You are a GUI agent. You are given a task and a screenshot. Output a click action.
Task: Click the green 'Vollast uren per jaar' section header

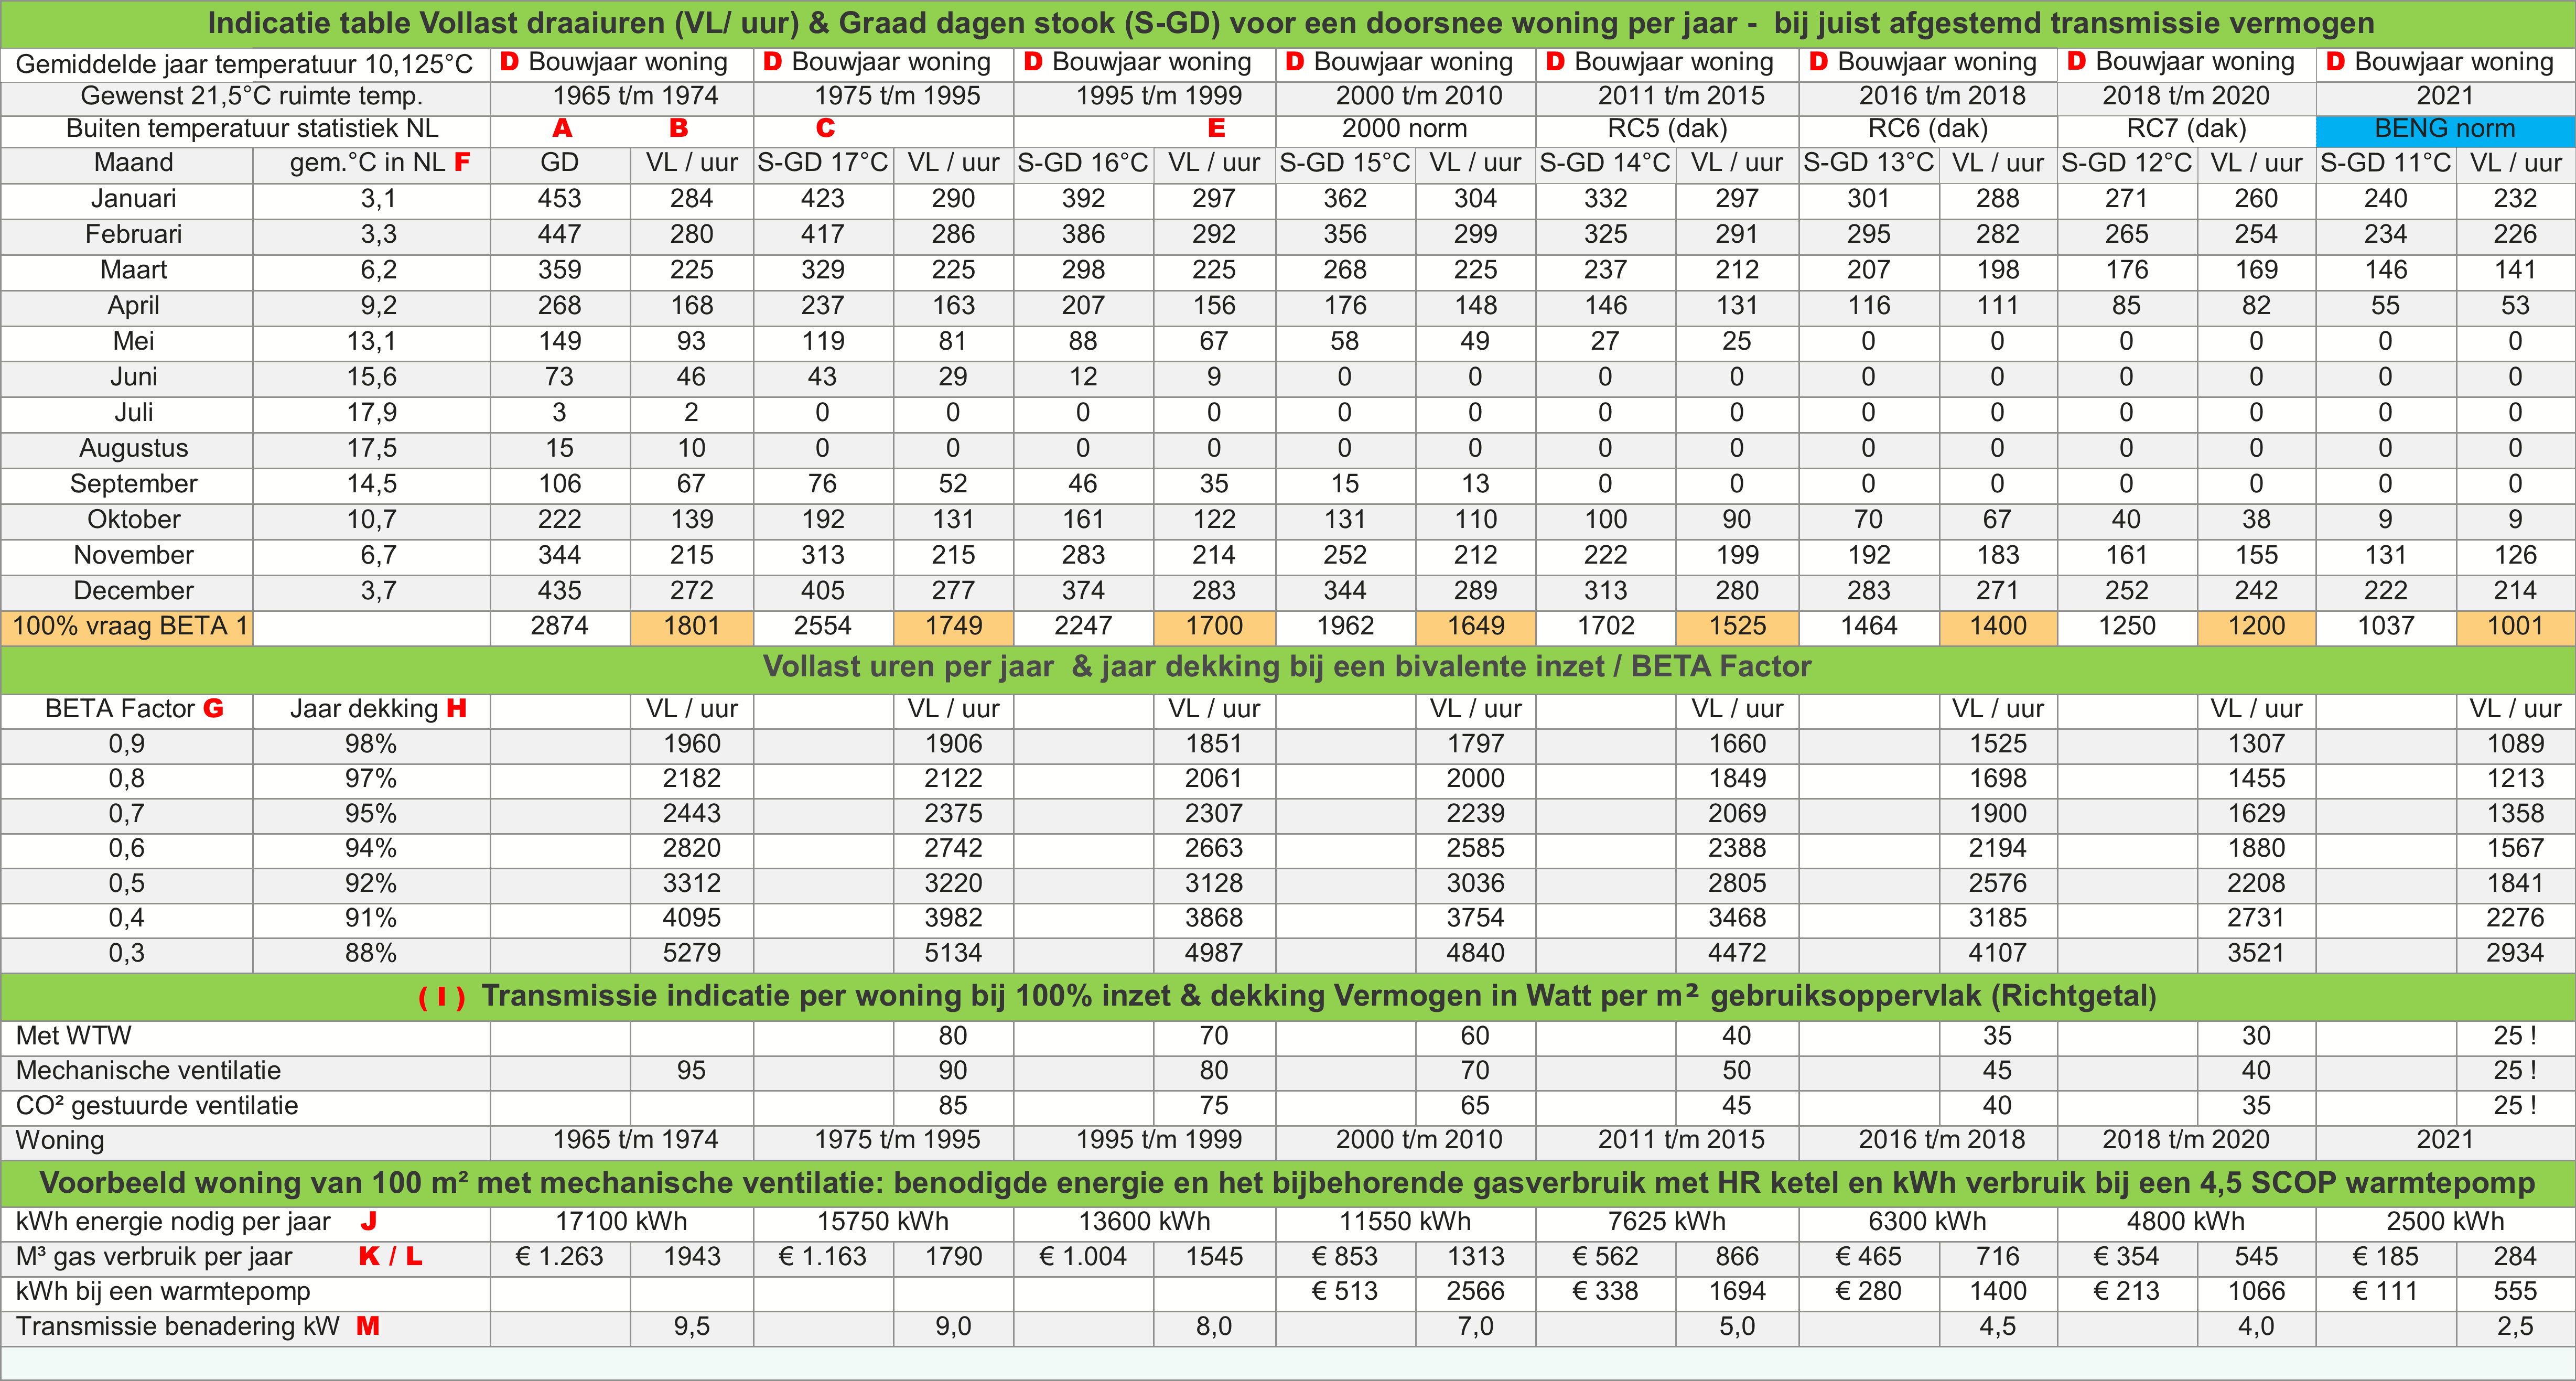[x=1288, y=669]
